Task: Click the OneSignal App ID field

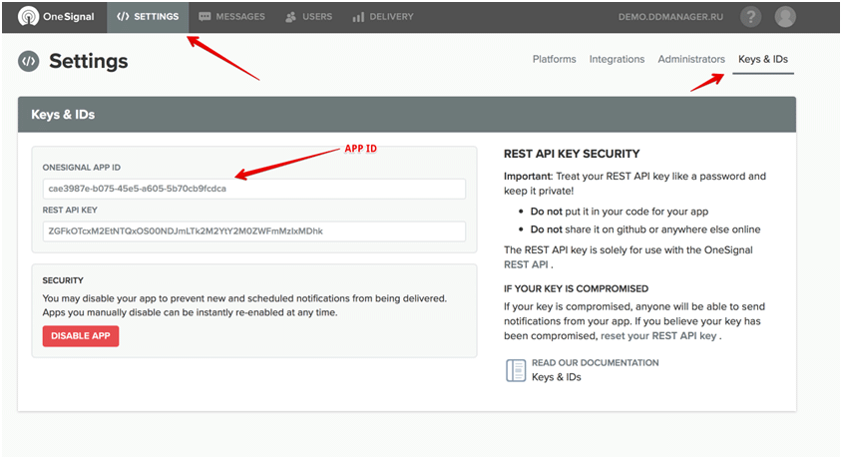Action: [x=254, y=189]
